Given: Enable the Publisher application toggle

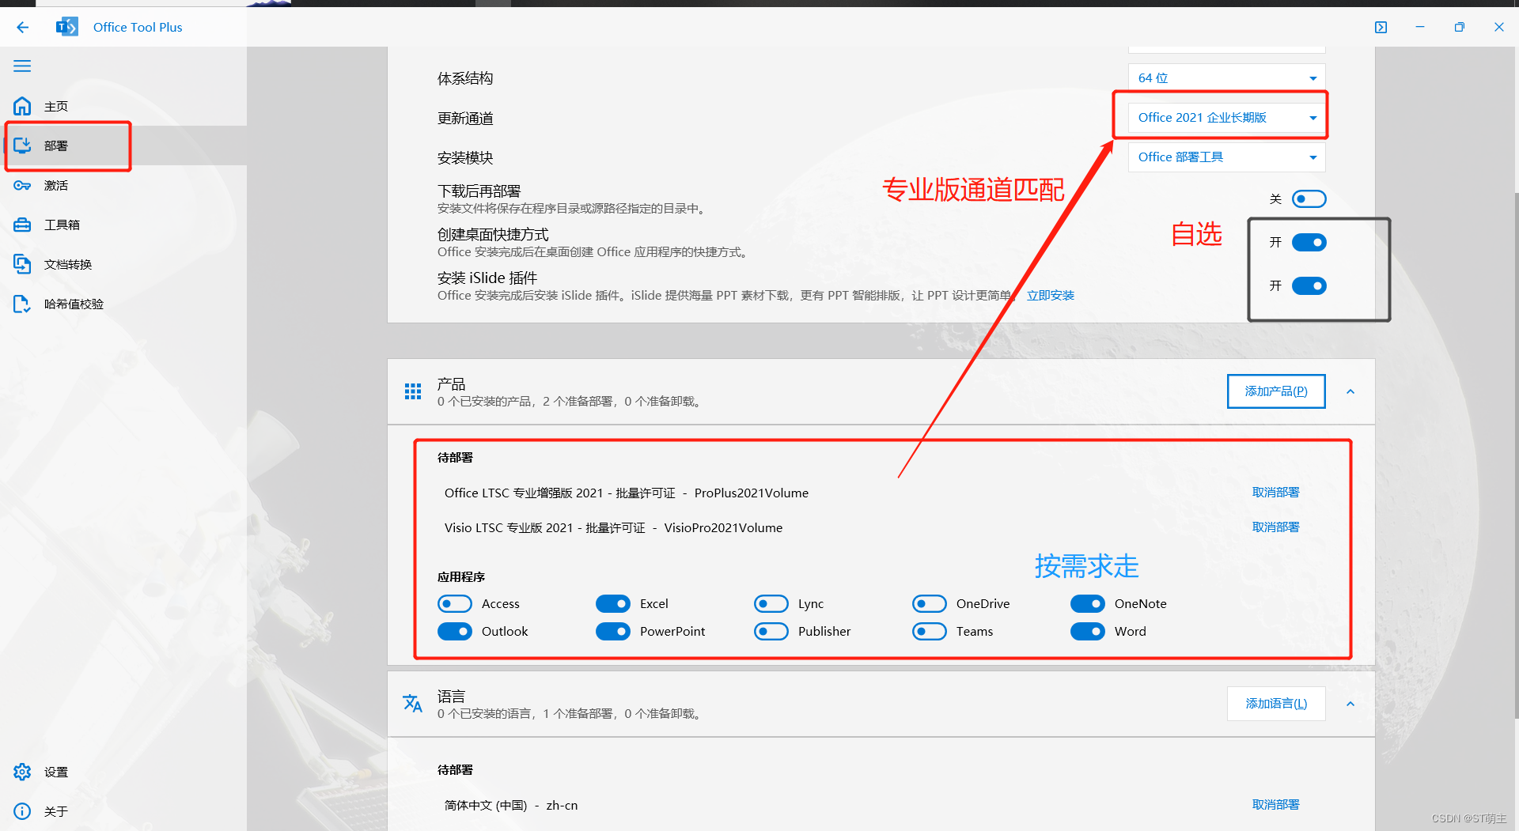Looking at the screenshot, I should tap(771, 632).
